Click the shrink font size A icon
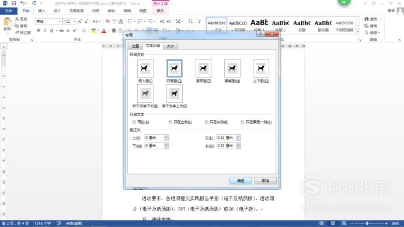This screenshot has width=404, height=227. click(x=86, y=22)
